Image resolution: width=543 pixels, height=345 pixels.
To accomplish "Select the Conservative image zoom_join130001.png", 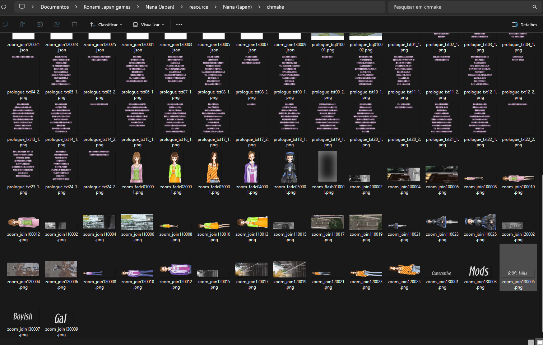I will (x=441, y=273).
